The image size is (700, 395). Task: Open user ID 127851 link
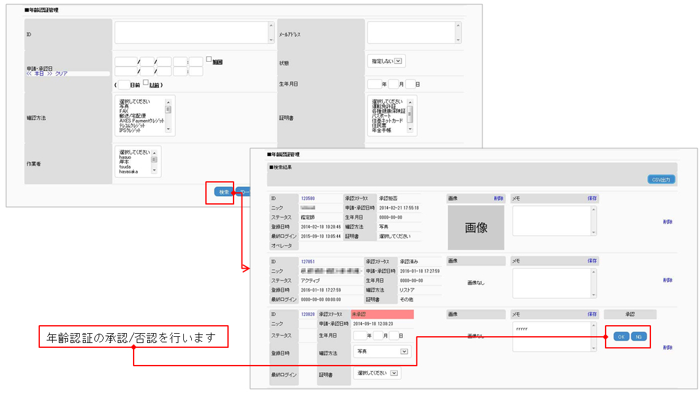(x=307, y=261)
